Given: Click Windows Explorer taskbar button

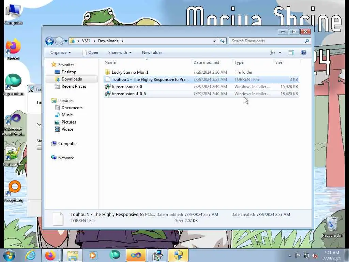Looking at the screenshot, I should point(73,255).
